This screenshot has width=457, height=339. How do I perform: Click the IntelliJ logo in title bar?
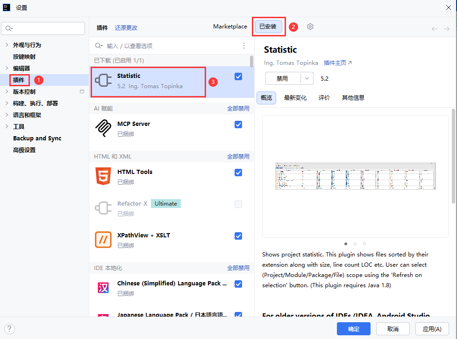(x=7, y=7)
